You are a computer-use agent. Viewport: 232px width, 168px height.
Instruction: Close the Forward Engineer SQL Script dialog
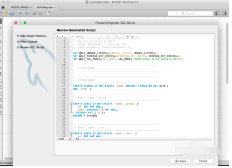coord(16,23)
